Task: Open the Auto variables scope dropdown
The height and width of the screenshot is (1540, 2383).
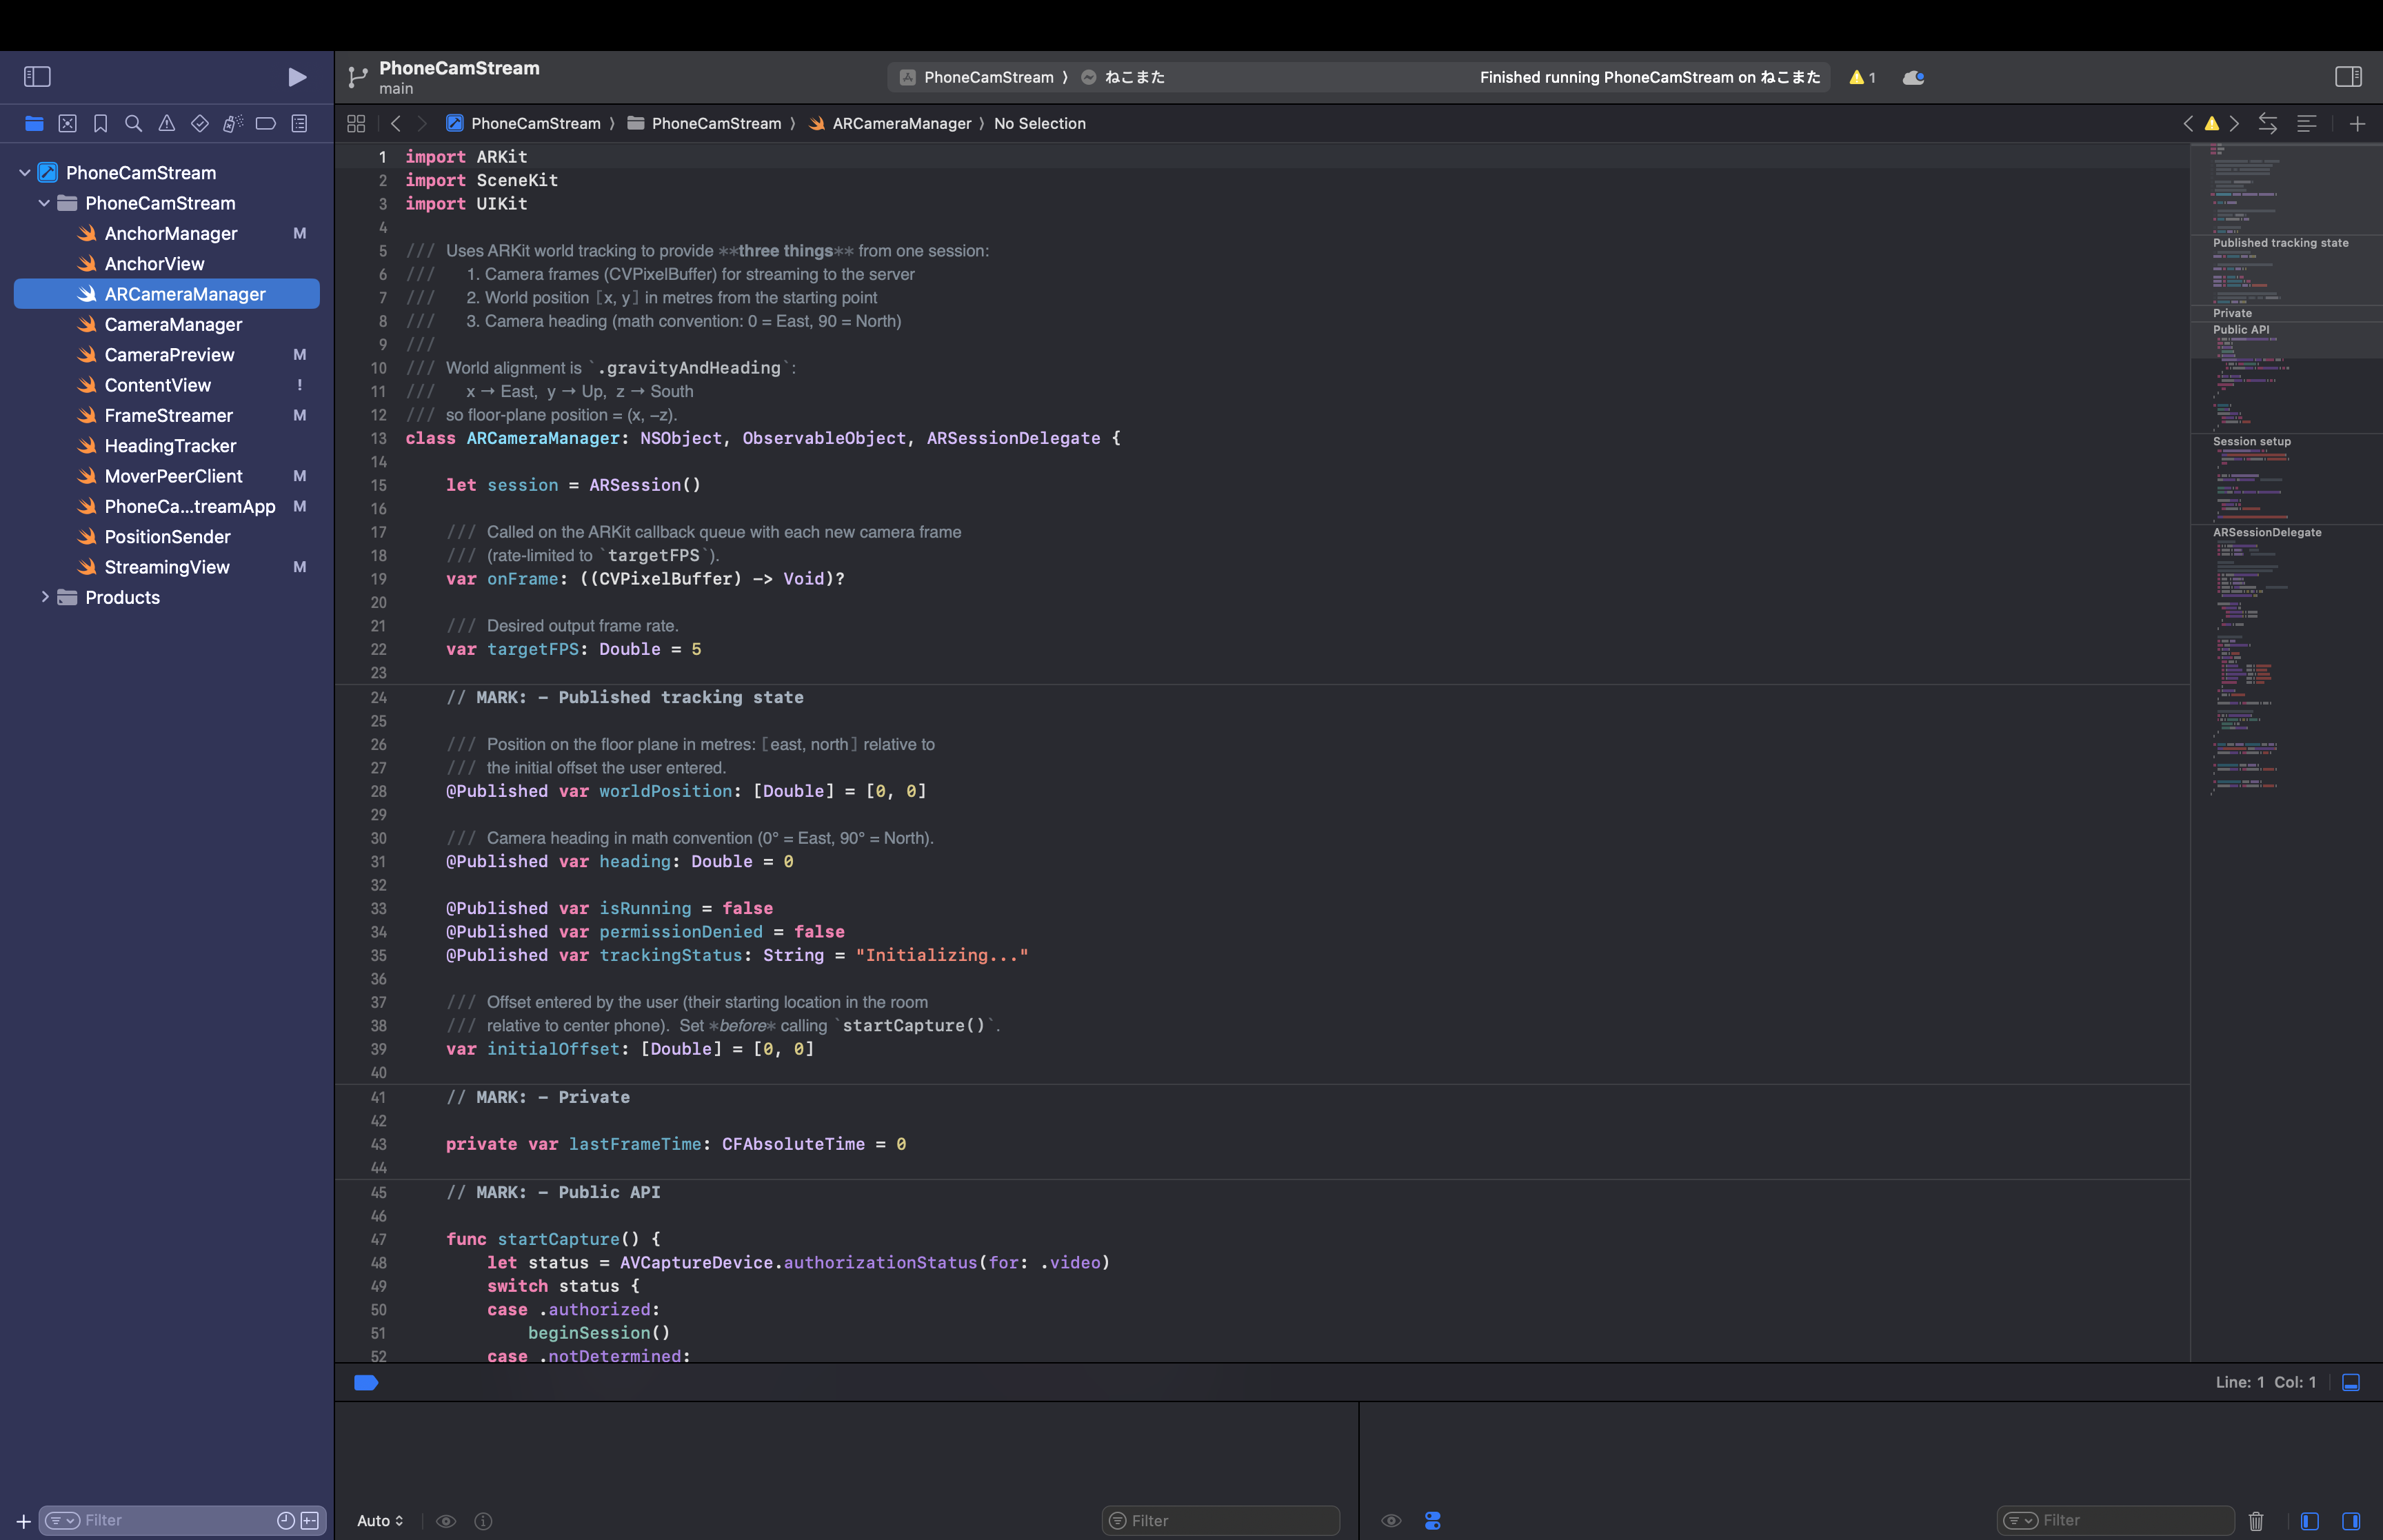Action: coord(380,1521)
